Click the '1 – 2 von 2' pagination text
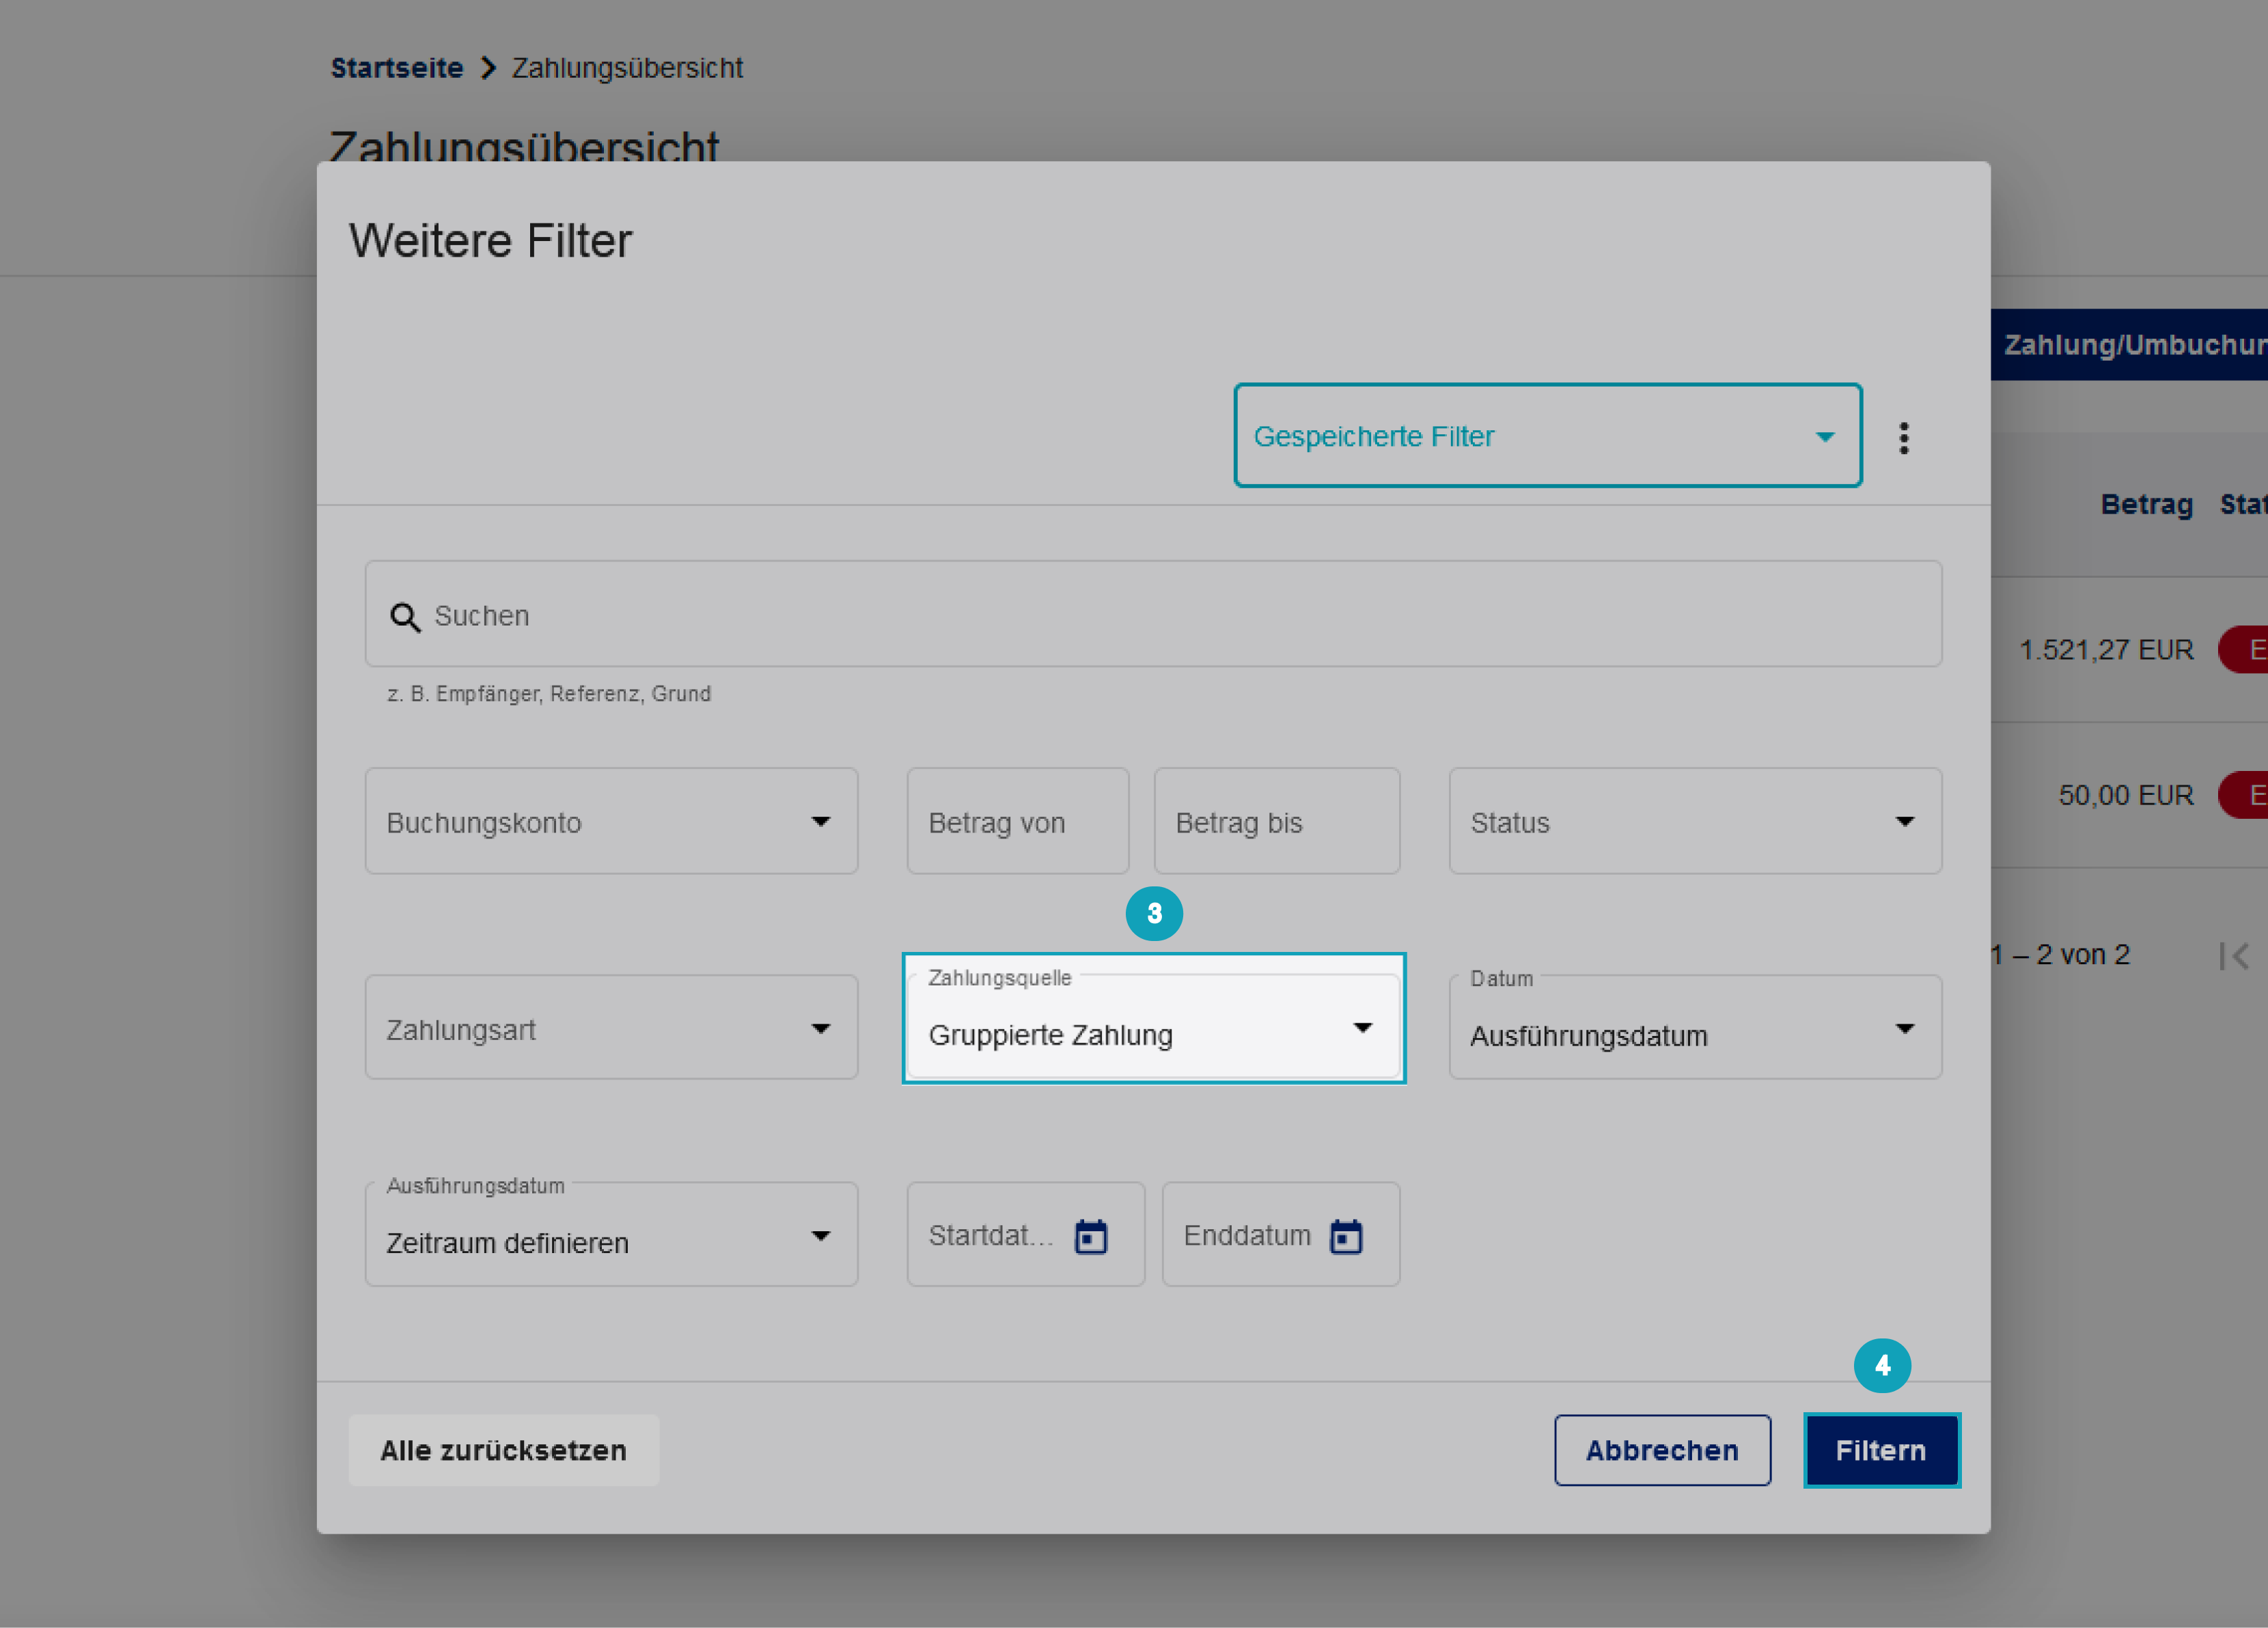The width and height of the screenshot is (2268, 1628). pyautogui.click(x=2060, y=955)
